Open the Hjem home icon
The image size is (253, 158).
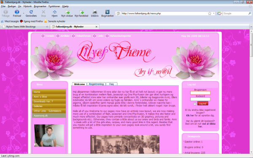point(54,12)
